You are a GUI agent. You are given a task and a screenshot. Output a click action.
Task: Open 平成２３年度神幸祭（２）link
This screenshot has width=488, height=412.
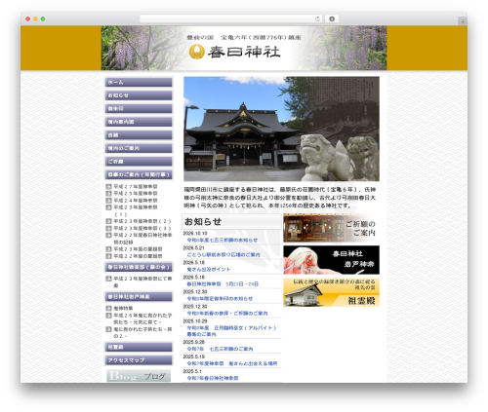pyautogui.click(x=142, y=221)
